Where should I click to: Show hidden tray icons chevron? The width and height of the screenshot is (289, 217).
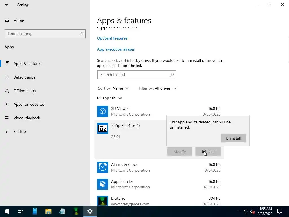239,211
